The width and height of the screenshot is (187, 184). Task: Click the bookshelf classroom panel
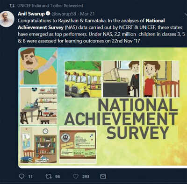38,145
